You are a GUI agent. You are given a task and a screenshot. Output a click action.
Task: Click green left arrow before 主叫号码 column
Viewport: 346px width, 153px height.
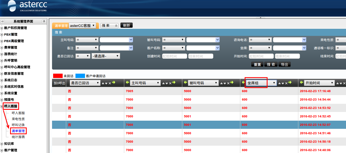point(128,83)
